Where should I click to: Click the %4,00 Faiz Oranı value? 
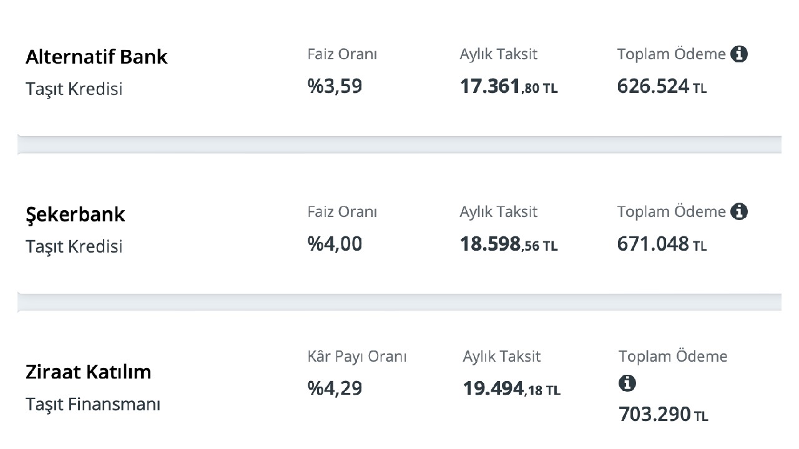coord(335,244)
